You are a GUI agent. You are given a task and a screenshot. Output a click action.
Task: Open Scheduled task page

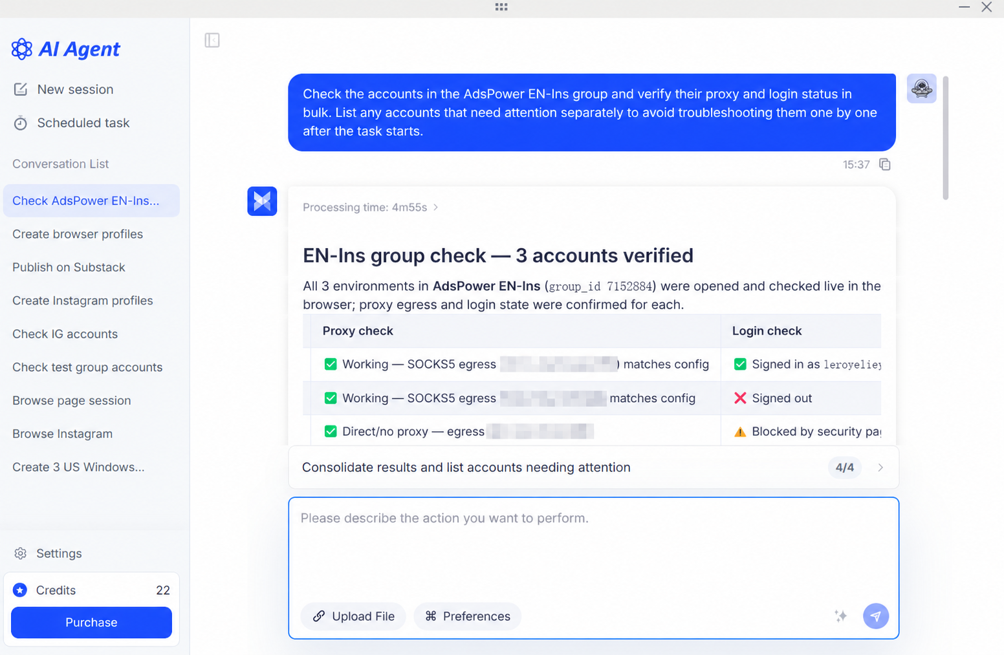pyautogui.click(x=71, y=123)
